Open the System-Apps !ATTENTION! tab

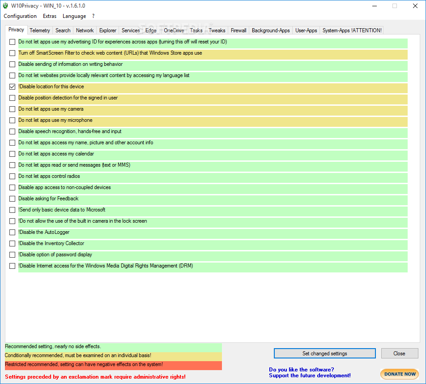click(x=352, y=30)
